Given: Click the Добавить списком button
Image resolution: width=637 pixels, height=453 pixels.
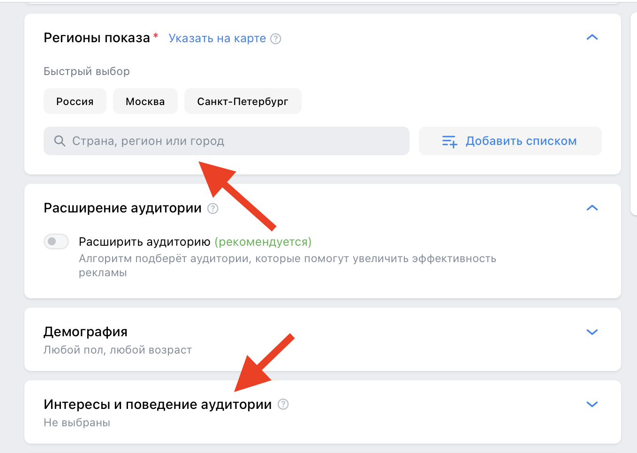Looking at the screenshot, I should [x=510, y=141].
